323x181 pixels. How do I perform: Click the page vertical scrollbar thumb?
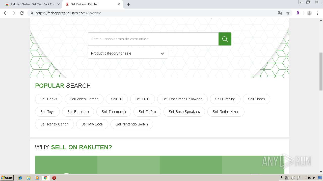click(321, 71)
